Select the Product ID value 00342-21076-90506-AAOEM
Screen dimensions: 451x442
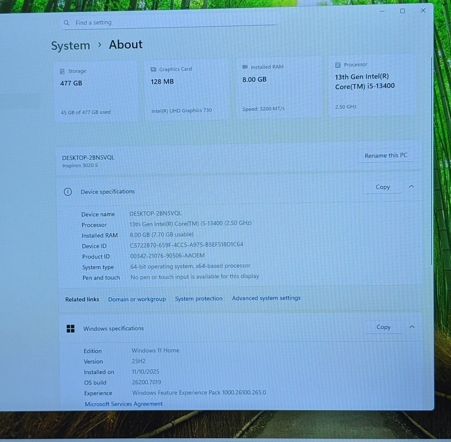[167, 256]
